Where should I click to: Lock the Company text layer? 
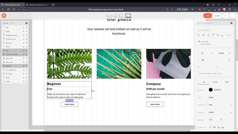coord(23,43)
